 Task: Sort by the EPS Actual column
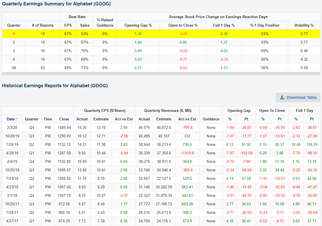pos(82,119)
